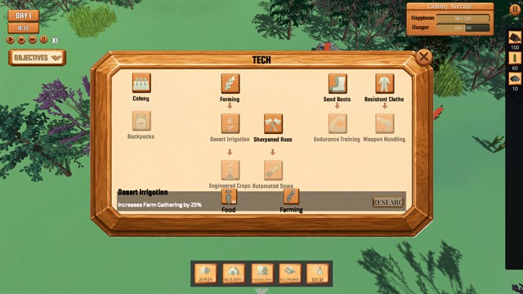Open the Zones menu
523x294 pixels.
(206, 274)
